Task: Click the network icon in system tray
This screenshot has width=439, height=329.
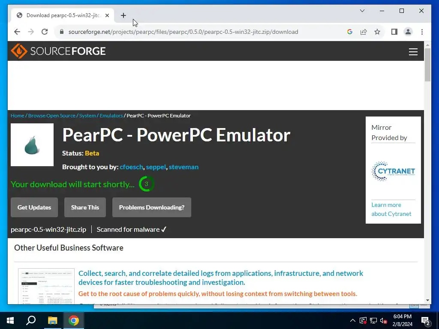Action: [x=373, y=320]
